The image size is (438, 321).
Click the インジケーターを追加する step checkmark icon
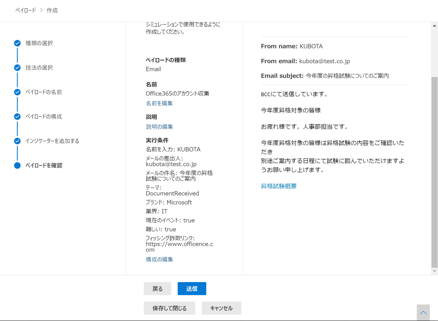17,141
